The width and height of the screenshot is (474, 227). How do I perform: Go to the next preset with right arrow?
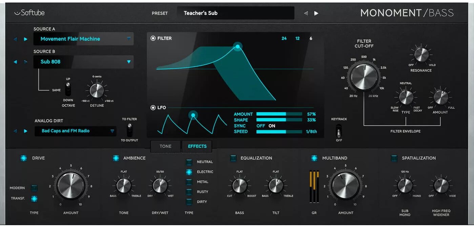click(x=316, y=13)
